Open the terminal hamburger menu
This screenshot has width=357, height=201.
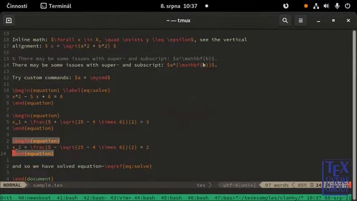coord(301,21)
